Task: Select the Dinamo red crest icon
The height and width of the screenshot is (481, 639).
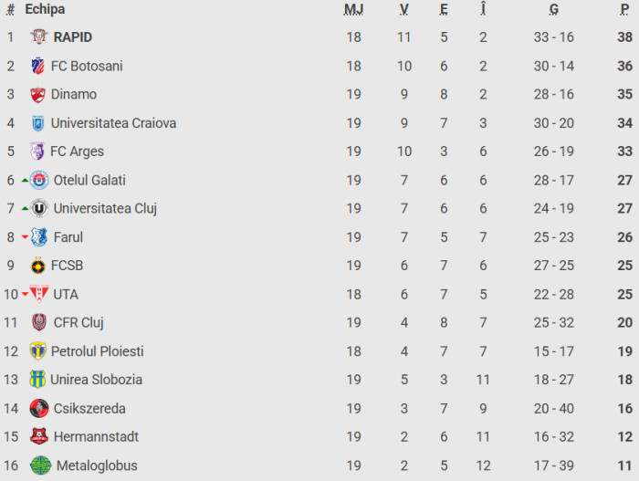Action: tap(37, 94)
